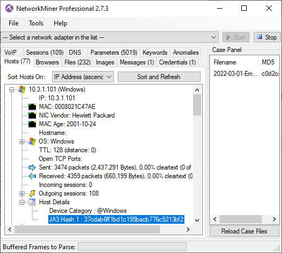Switch to the Files (232) tab

[78, 62]
